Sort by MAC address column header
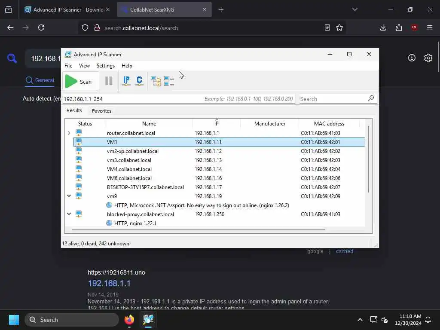The image size is (440, 330). click(329, 123)
